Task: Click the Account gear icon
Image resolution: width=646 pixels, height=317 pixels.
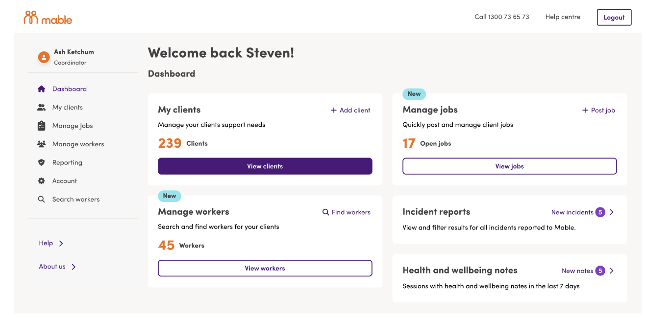Action: coord(42,181)
